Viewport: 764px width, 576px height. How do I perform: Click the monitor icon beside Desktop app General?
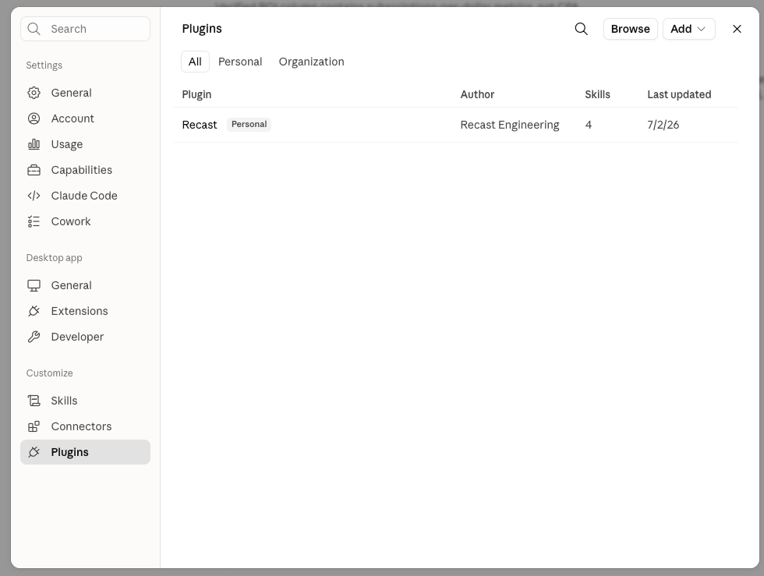pos(34,285)
